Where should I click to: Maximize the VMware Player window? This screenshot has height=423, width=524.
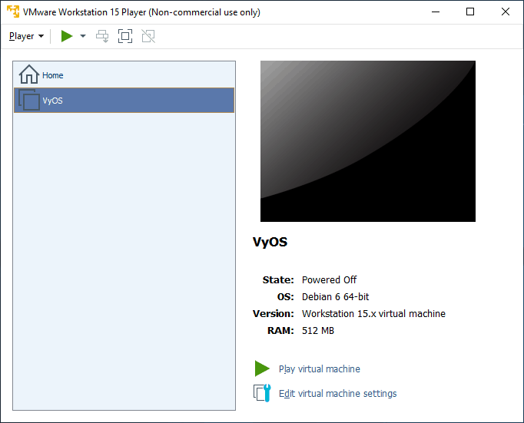coord(470,12)
